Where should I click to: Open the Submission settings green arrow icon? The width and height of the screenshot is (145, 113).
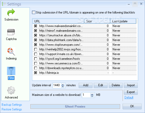pyautogui.click(x=11, y=12)
